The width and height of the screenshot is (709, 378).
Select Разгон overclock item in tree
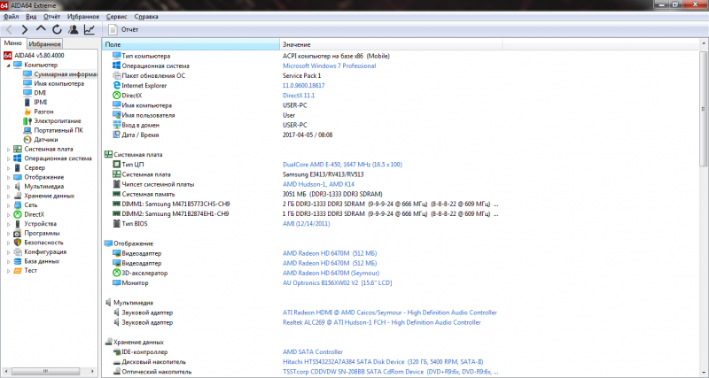(x=44, y=112)
